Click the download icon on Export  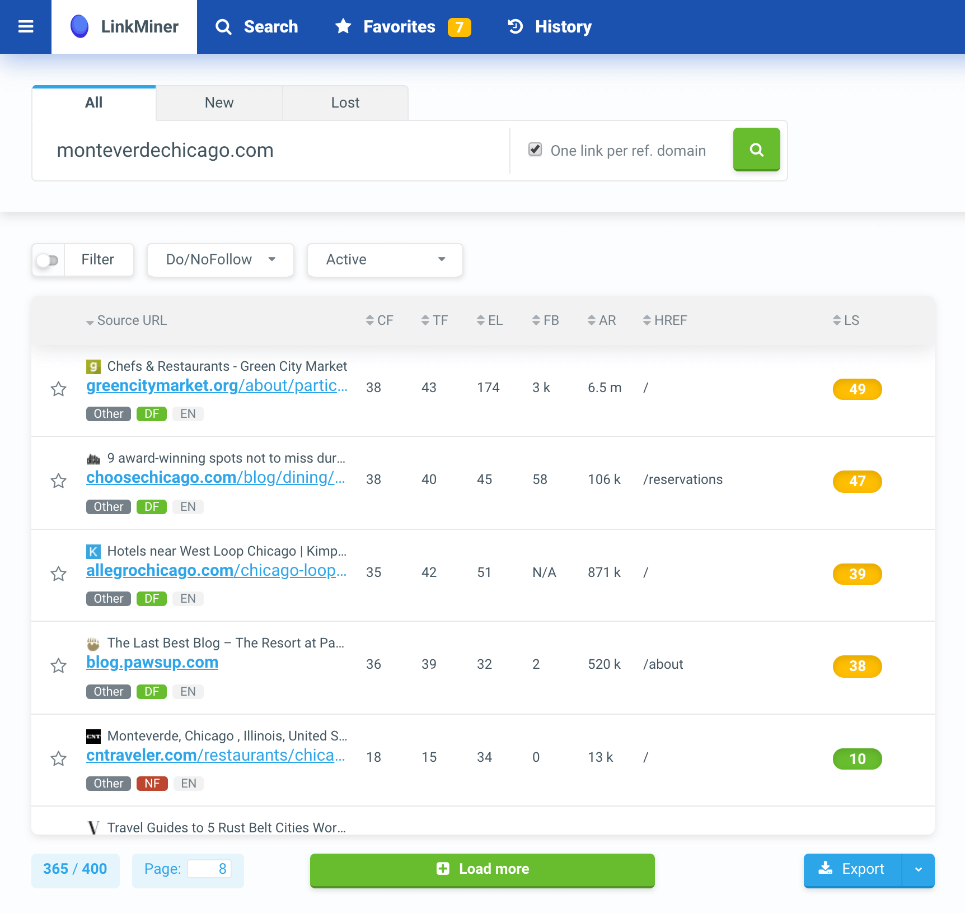tap(825, 868)
